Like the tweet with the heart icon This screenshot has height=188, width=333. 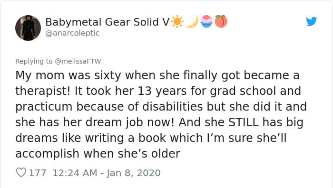point(21,172)
